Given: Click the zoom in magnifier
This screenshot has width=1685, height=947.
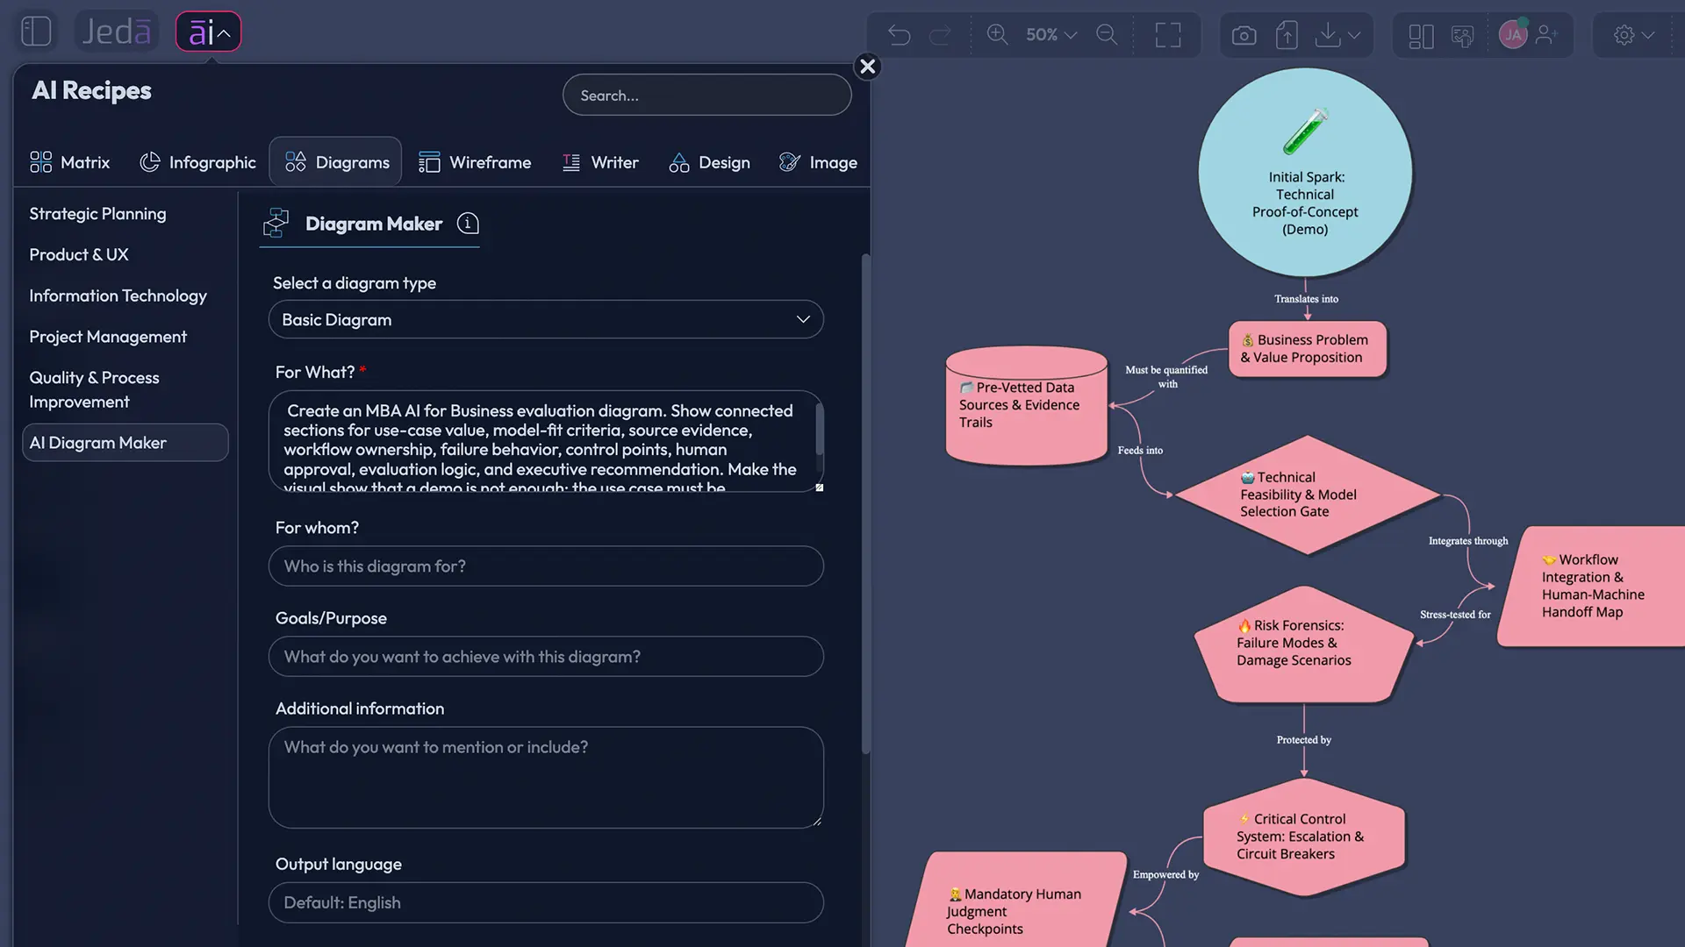Looking at the screenshot, I should [997, 35].
